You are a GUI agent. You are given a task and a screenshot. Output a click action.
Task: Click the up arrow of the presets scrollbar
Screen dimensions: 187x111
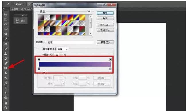91,16
